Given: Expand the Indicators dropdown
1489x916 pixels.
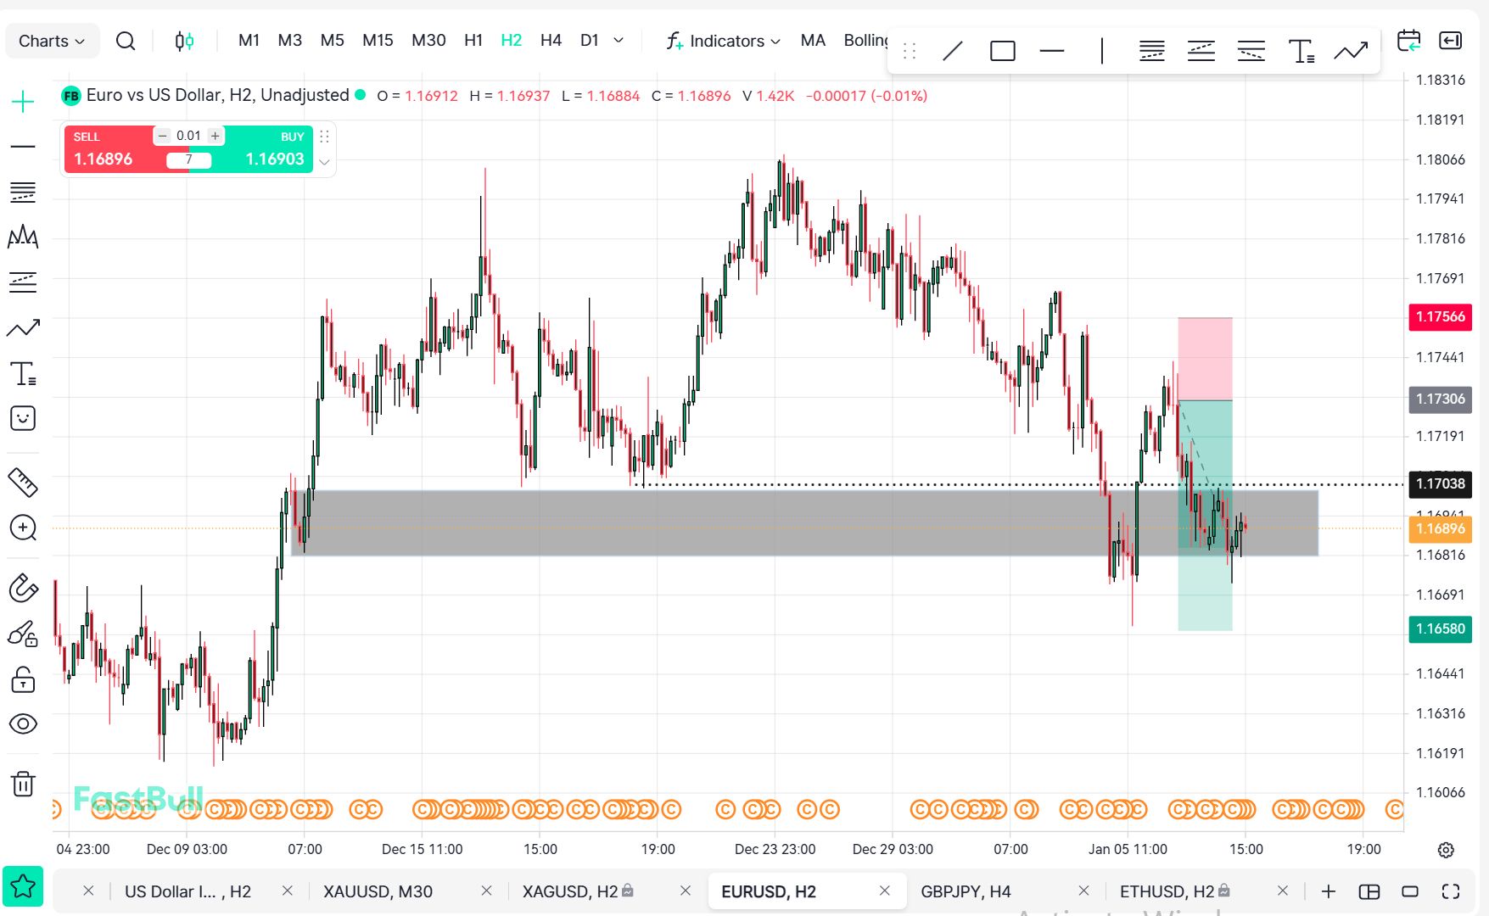Looking at the screenshot, I should coord(724,41).
